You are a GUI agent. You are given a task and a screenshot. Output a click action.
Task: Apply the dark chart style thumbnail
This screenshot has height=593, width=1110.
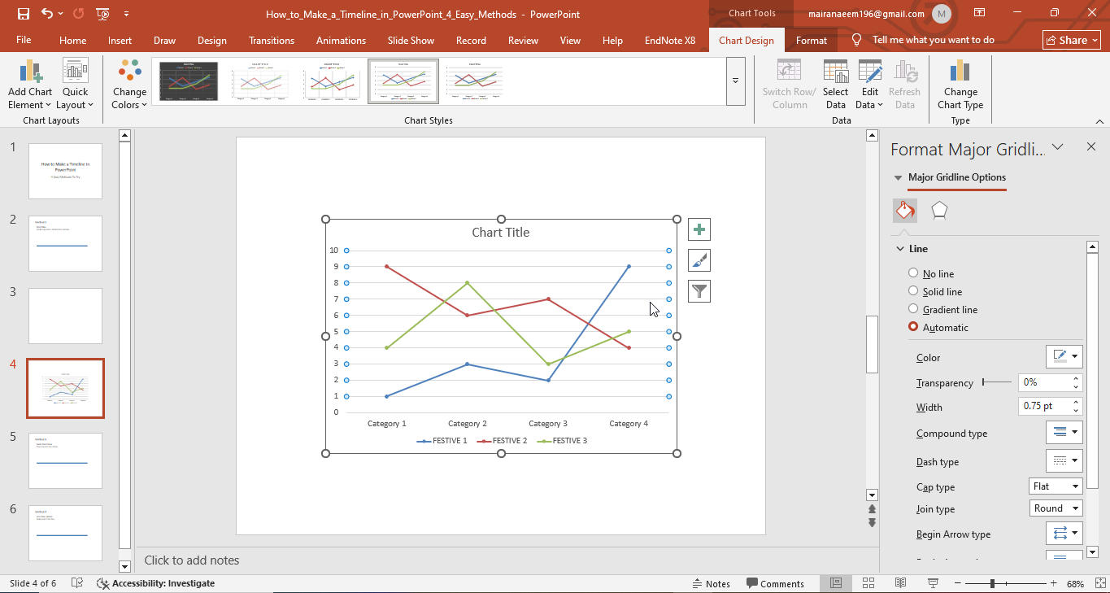click(189, 81)
